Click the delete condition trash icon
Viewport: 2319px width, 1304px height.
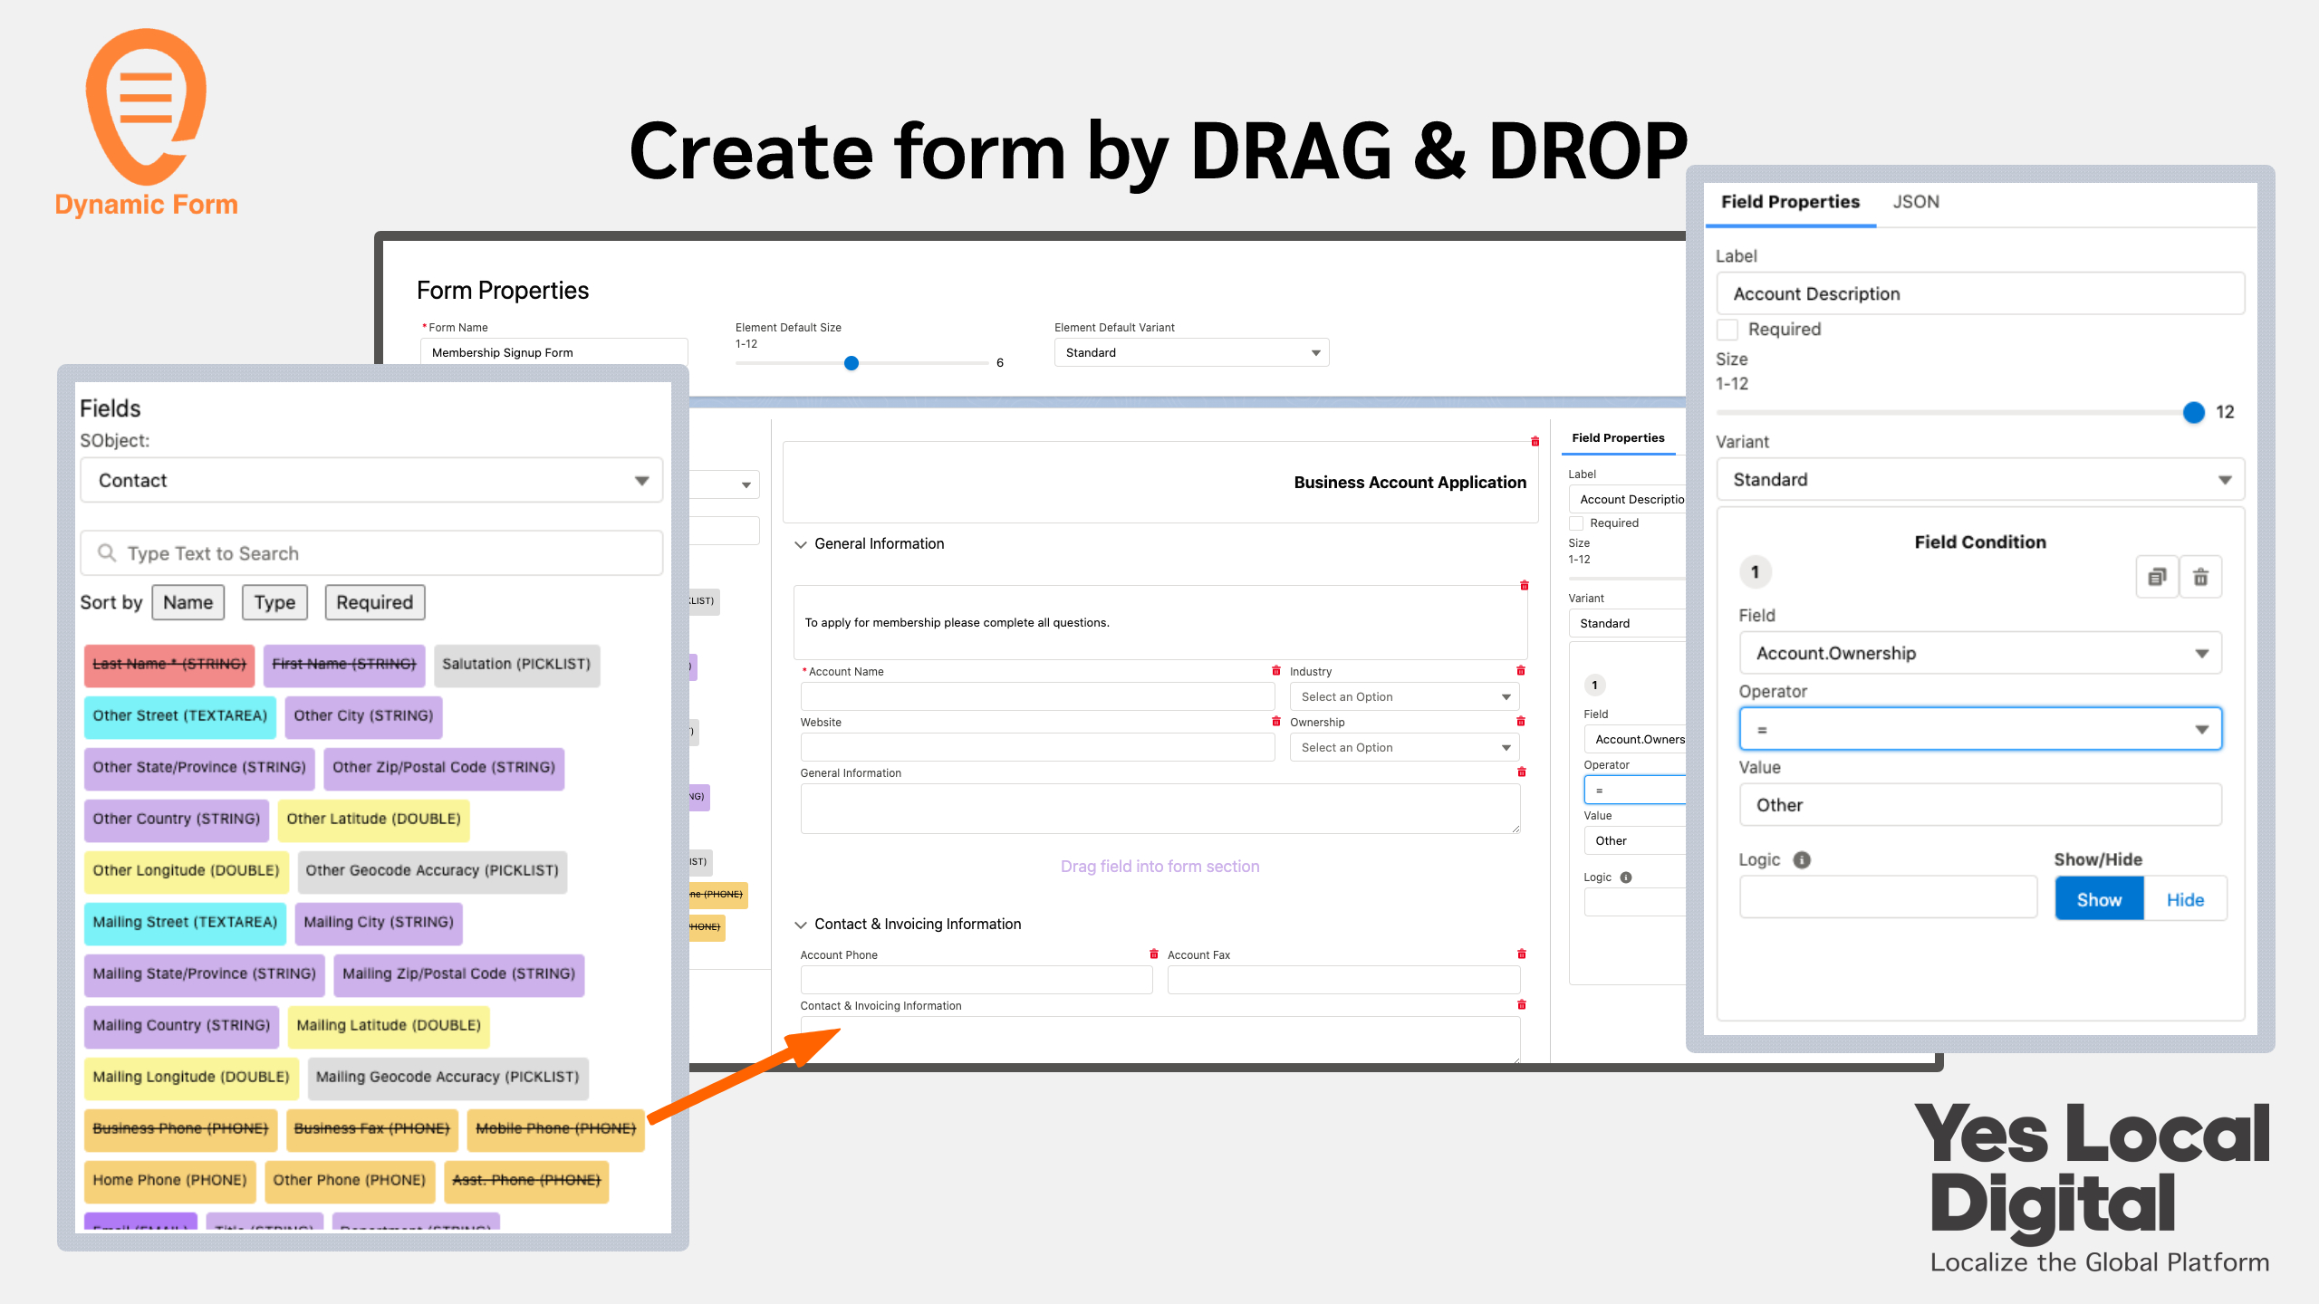pyautogui.click(x=2200, y=577)
